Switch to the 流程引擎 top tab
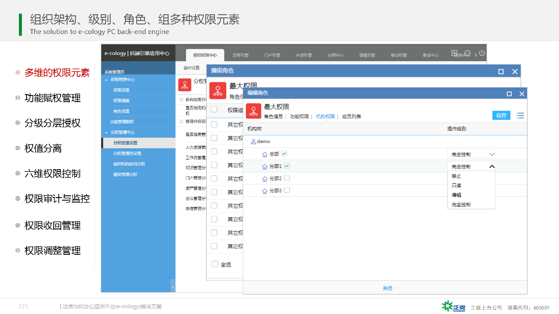Screen dimensions: 559x314 tap(240, 55)
